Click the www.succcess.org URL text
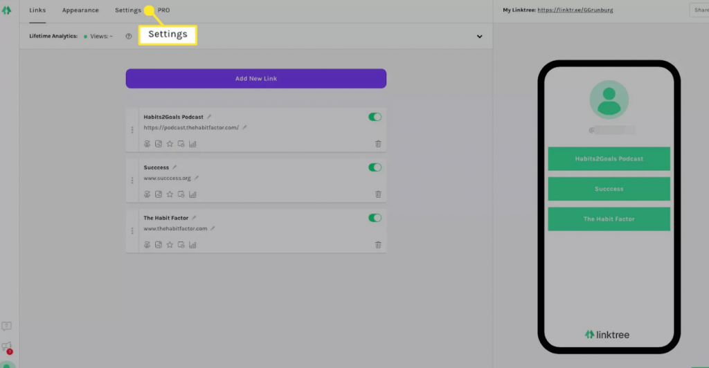This screenshot has height=368, width=709. (x=168, y=178)
